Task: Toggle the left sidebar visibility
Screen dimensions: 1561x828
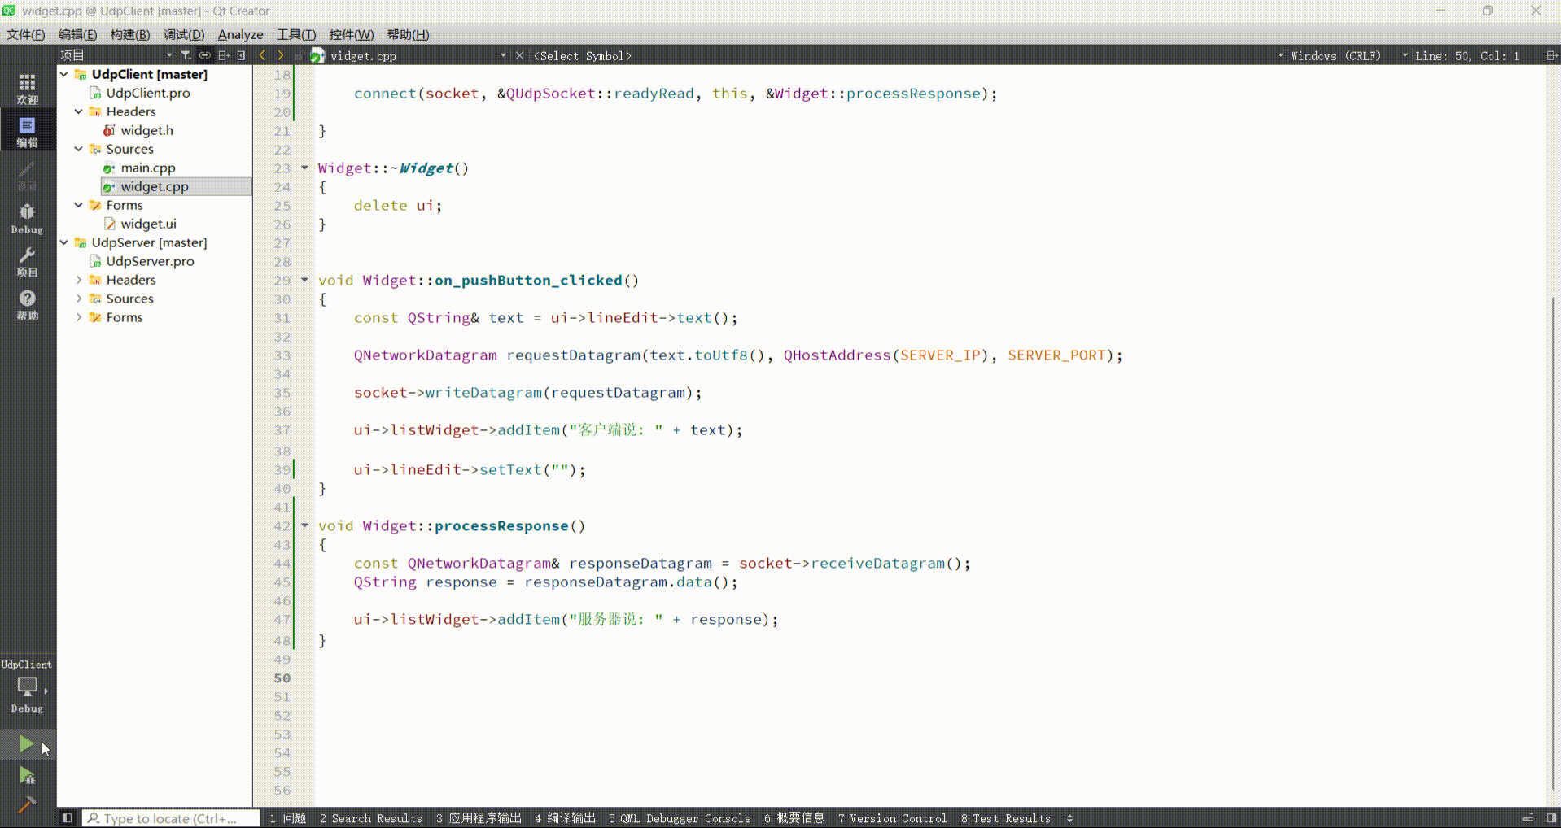Action: click(68, 818)
